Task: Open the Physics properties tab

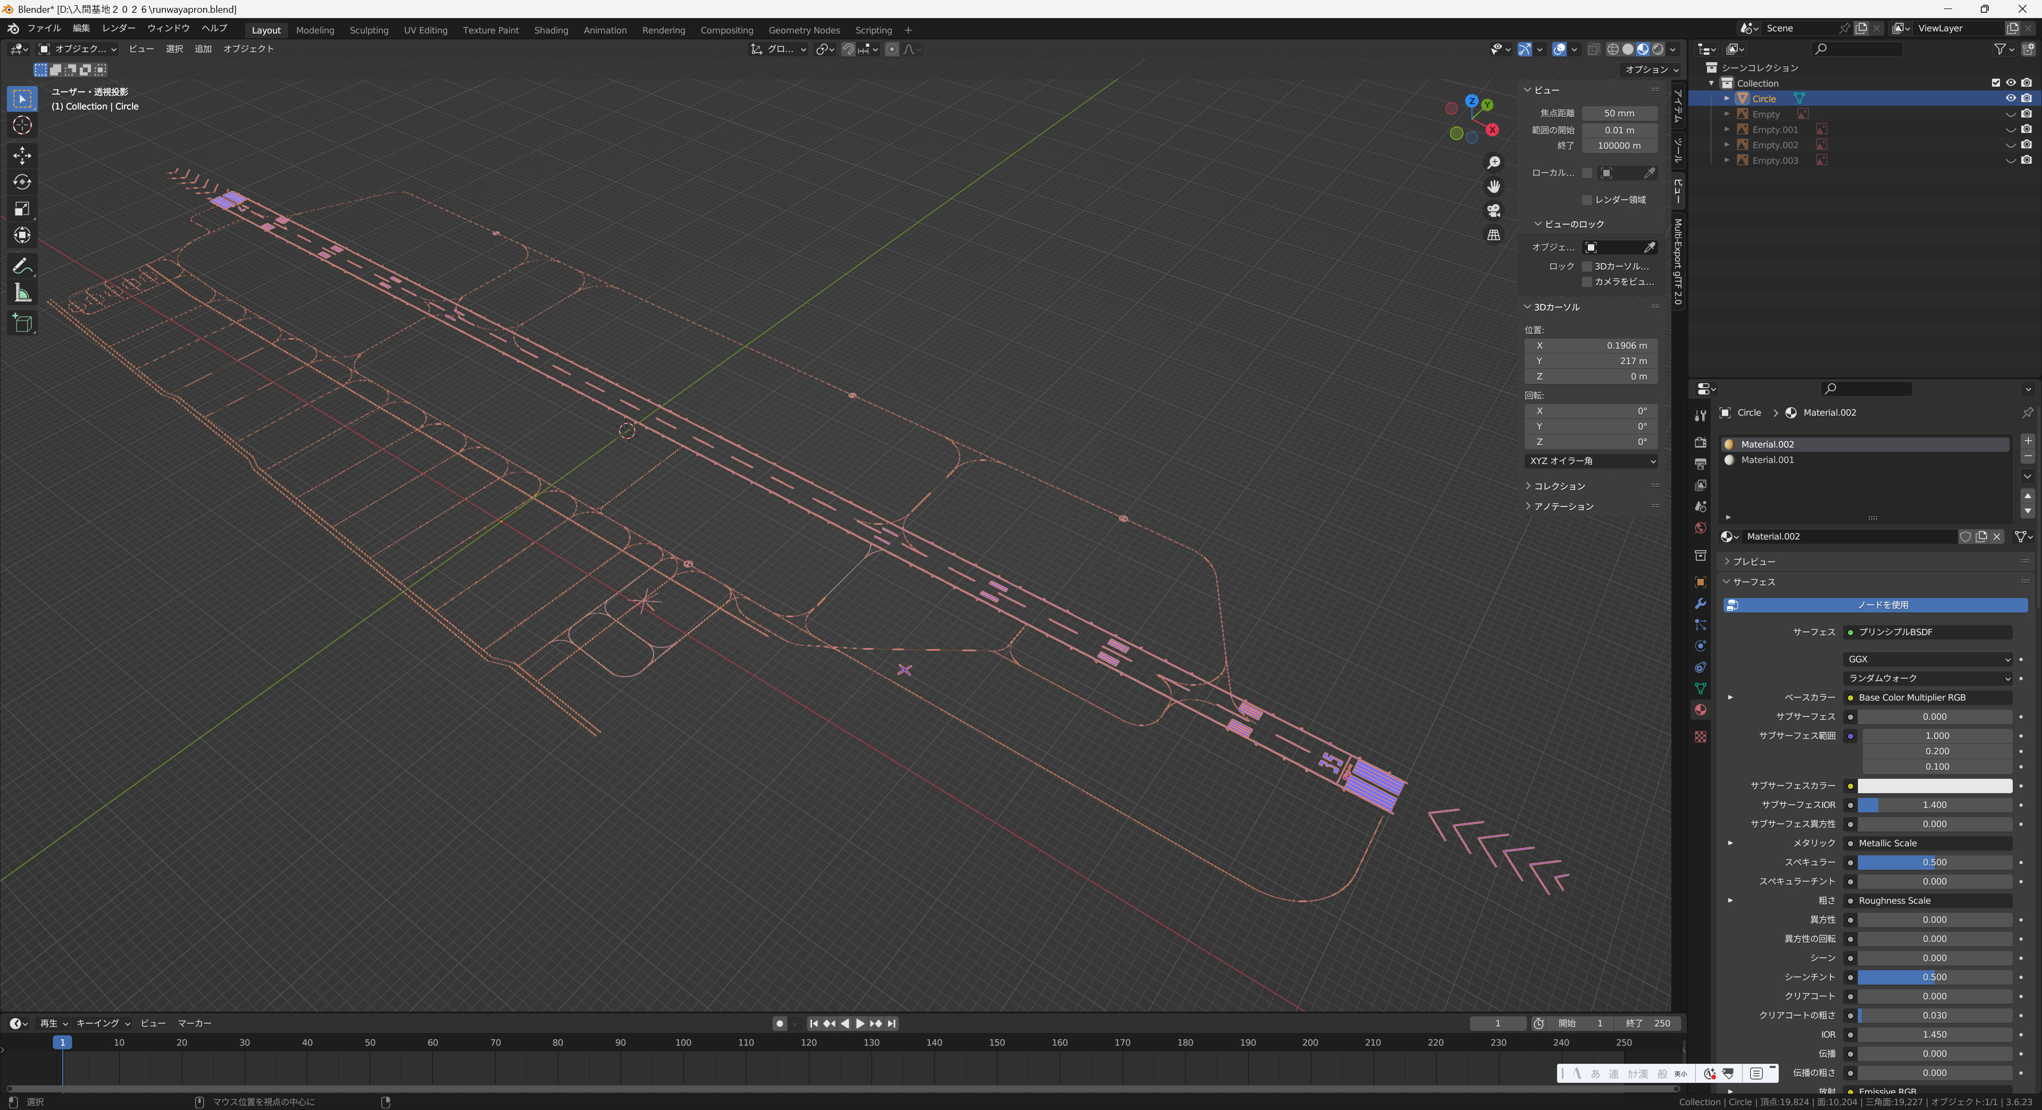Action: coord(1701,646)
